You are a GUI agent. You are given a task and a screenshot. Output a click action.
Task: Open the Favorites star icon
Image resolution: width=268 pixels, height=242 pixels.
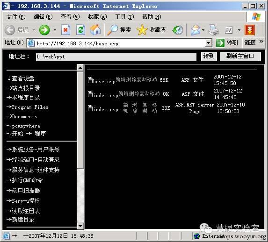tap(142, 30)
